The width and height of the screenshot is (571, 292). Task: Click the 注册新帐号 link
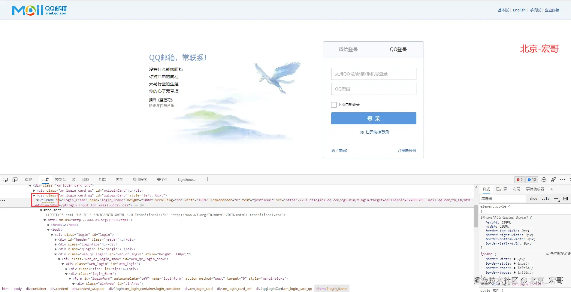(x=407, y=151)
